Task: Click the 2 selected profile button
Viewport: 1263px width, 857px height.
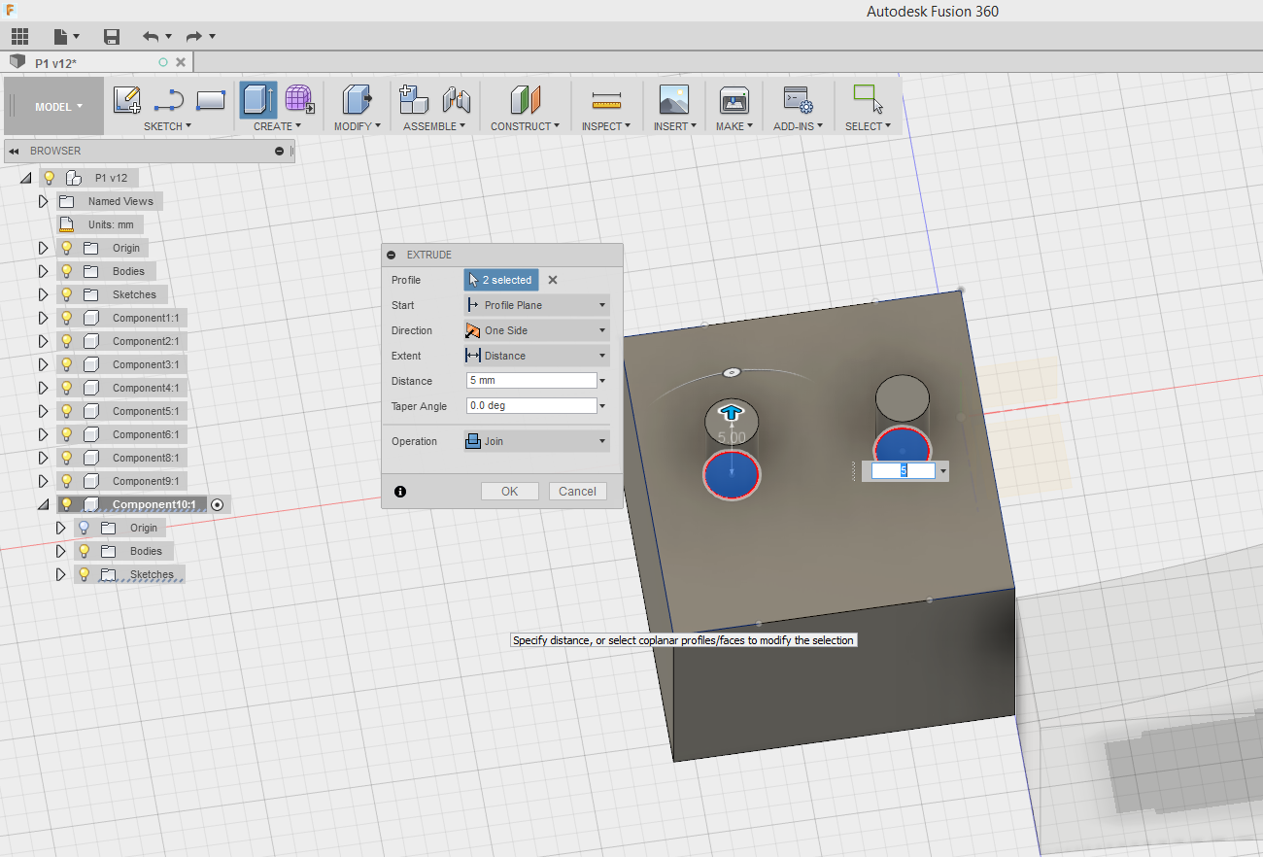Action: point(501,280)
